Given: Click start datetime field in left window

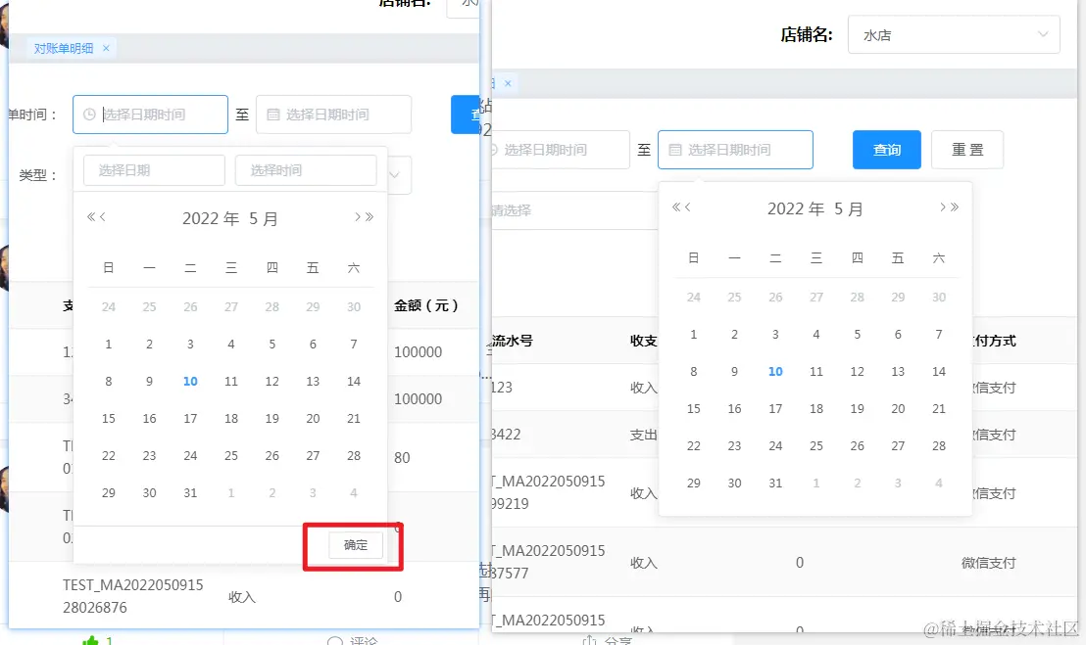Looking at the screenshot, I should [150, 115].
